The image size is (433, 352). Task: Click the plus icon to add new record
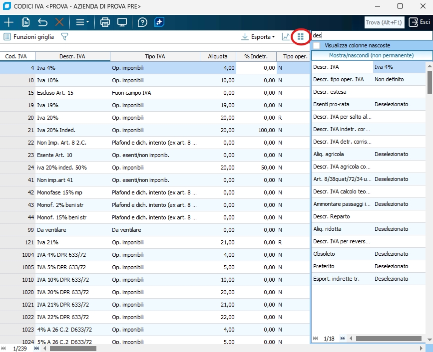pos(8,22)
